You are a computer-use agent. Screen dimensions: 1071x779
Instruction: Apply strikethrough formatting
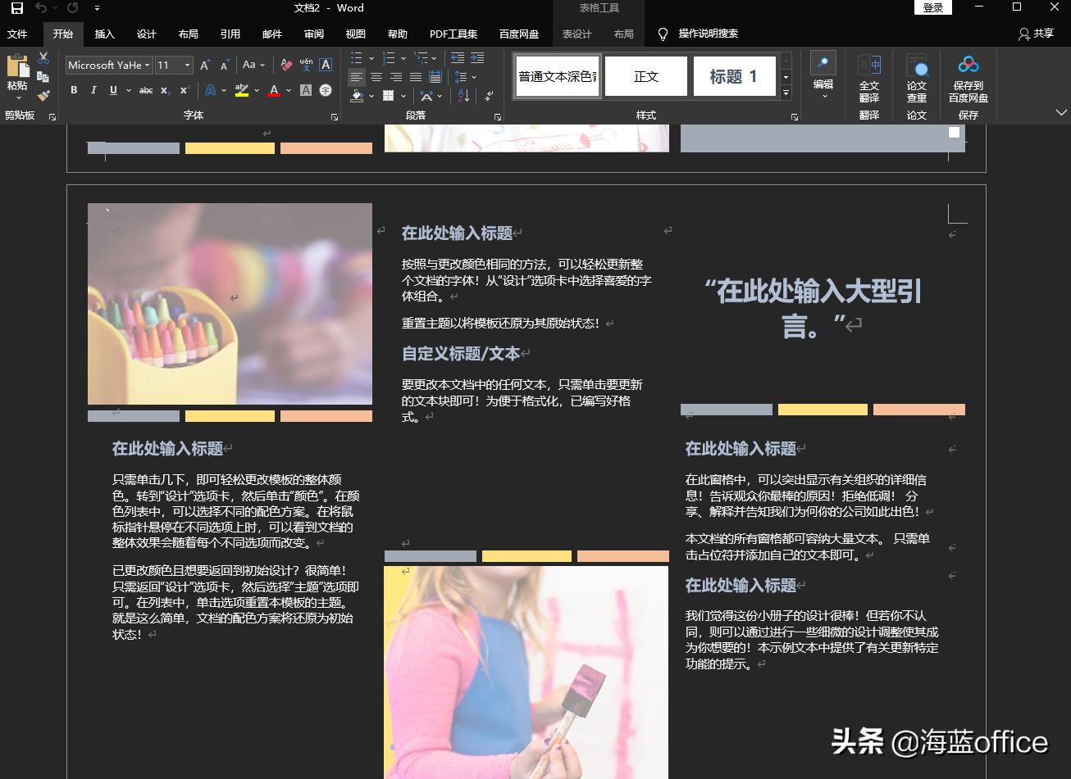(x=146, y=90)
